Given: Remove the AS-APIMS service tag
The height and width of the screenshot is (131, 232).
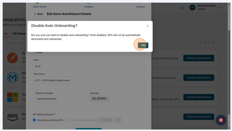Looking at the screenshot, I should (x=107, y=99).
